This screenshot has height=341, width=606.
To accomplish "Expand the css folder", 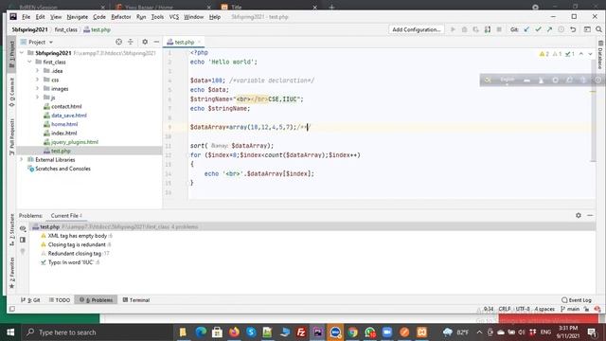I will 38,80.
